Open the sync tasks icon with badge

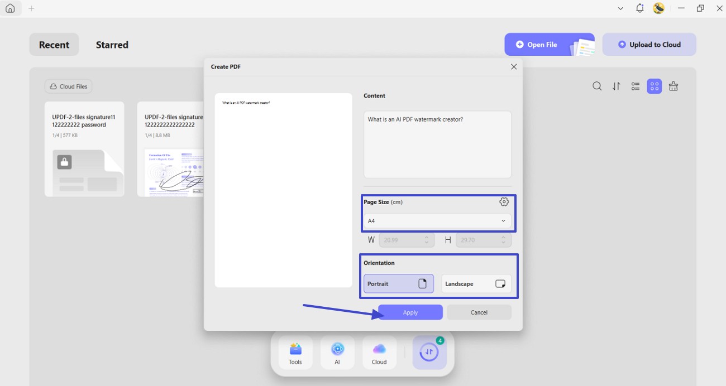pos(429,353)
